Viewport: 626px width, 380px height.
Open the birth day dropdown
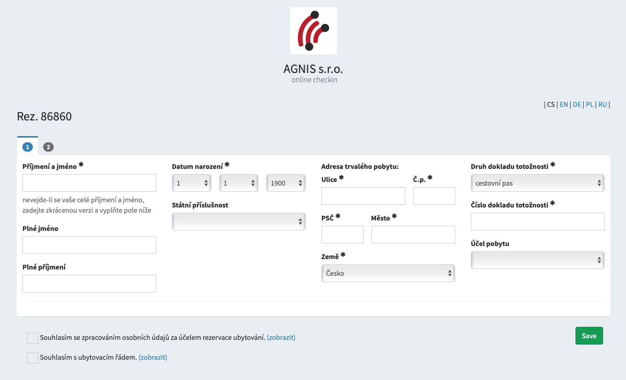(x=192, y=183)
